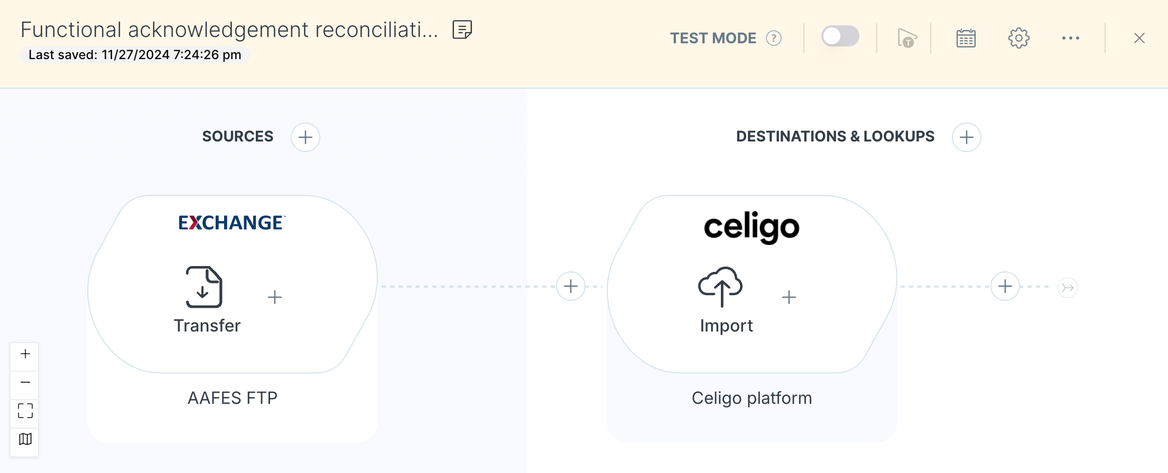
Task: Add a step after the Import node
Action: tap(1005, 286)
